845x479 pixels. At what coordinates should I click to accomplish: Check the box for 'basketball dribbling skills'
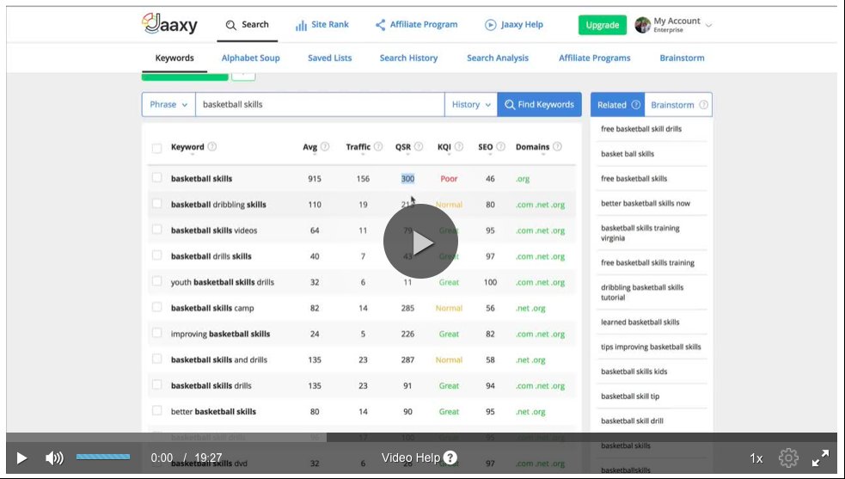tap(156, 203)
